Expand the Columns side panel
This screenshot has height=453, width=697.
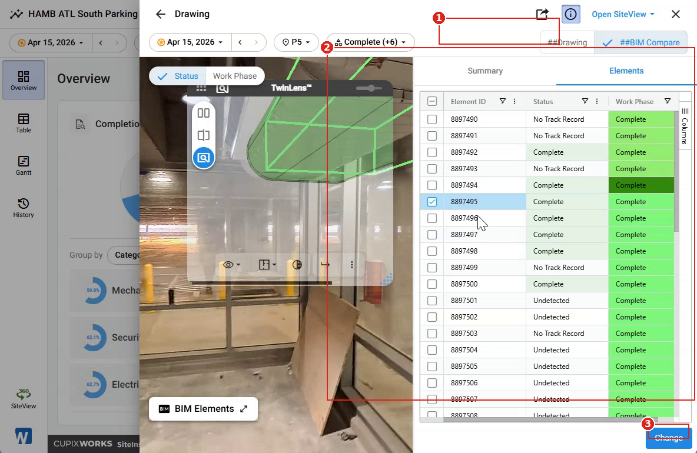[685, 126]
